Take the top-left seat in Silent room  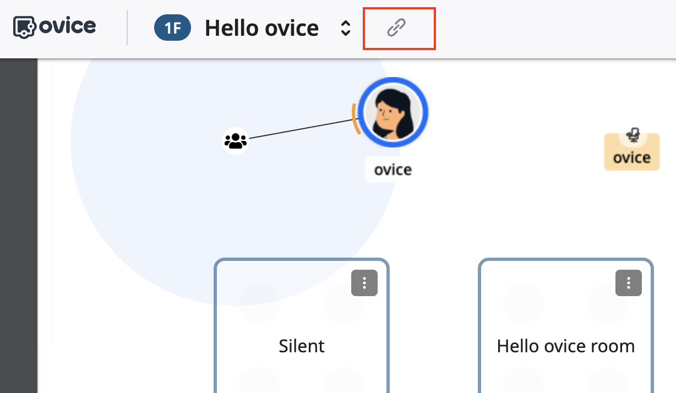[259, 302]
